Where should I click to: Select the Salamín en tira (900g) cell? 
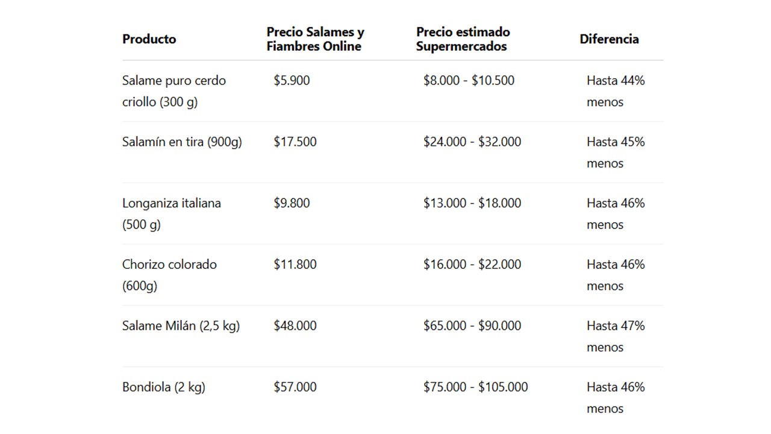click(x=182, y=142)
